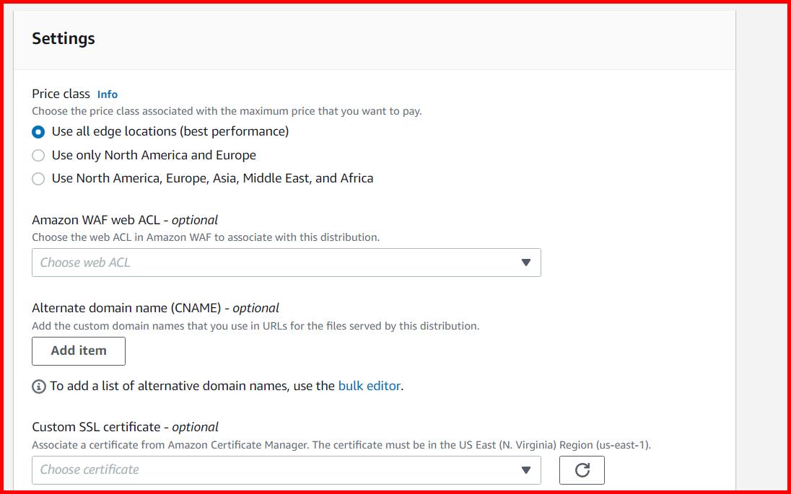Refresh the custom SSL certificate list
This screenshot has height=494, width=791.
click(582, 469)
